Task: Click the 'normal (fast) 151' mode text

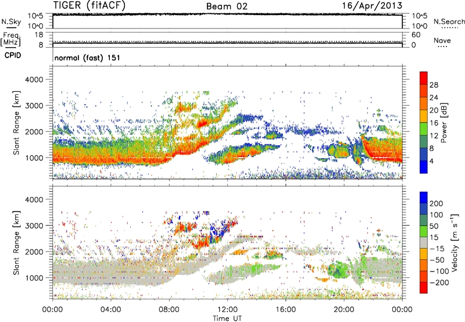Action: pos(88,58)
